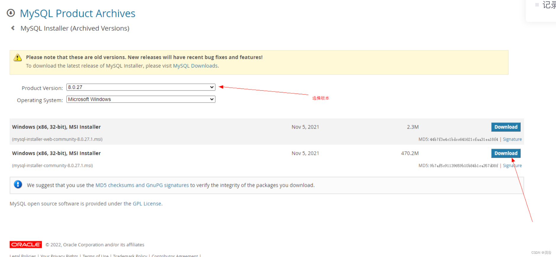This screenshot has width=556, height=257.
Task: Click the MD5 hash starting 44b7f3e4
Action: (x=464, y=139)
